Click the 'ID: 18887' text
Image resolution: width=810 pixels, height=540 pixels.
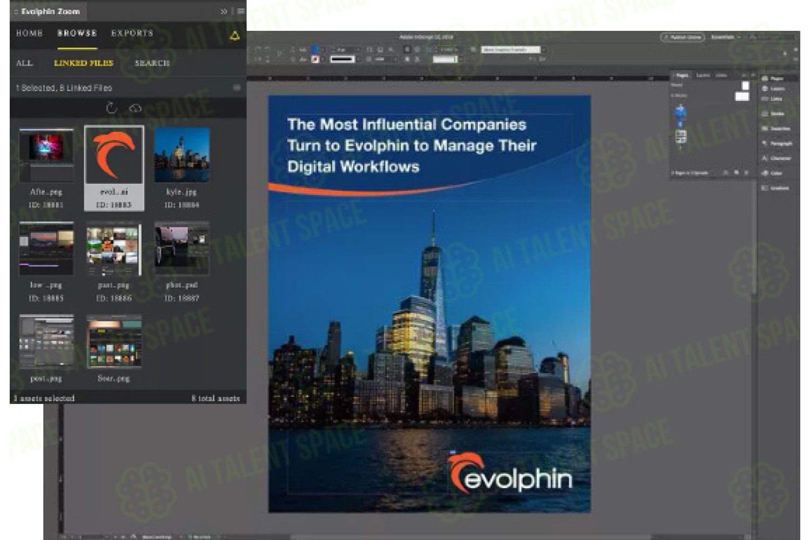coord(181,298)
